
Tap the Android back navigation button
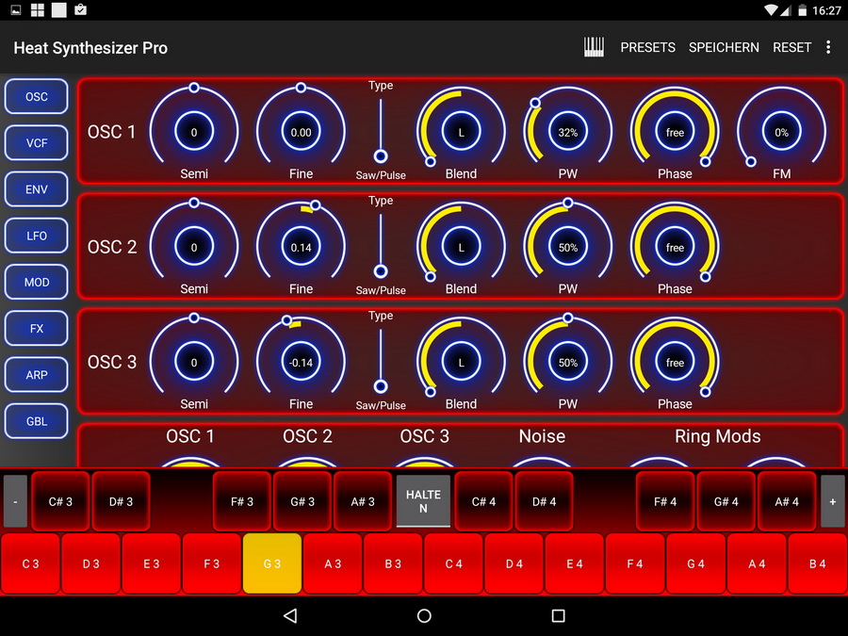(x=290, y=615)
